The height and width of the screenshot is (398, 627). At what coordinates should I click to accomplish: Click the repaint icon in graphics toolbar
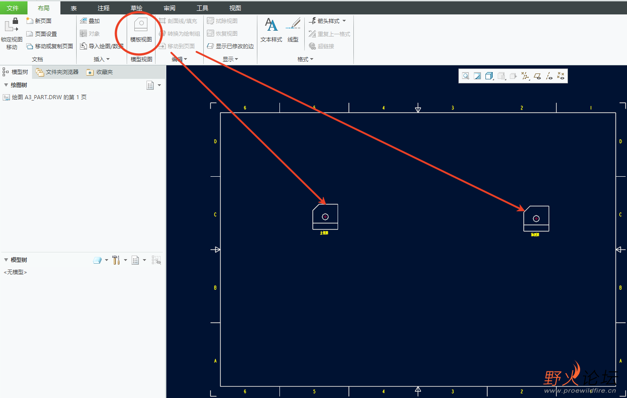tap(477, 76)
